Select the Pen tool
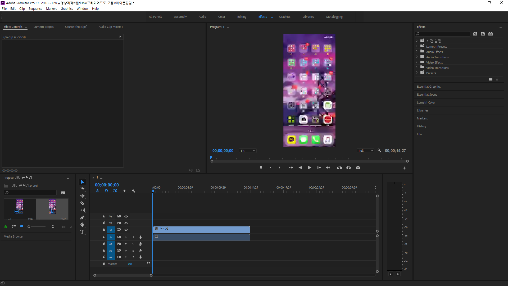This screenshot has height=286, width=508. point(82,218)
